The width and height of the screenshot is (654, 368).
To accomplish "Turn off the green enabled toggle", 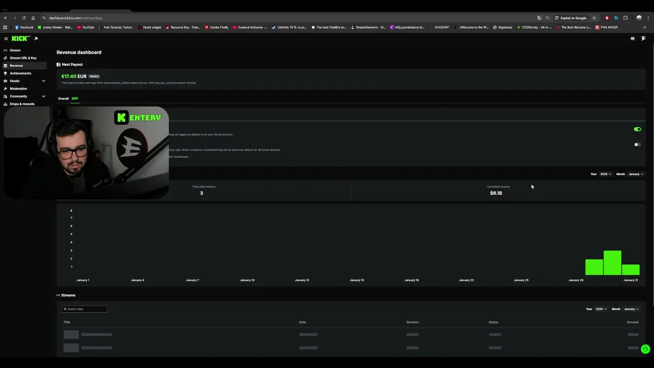I will 637,129.
